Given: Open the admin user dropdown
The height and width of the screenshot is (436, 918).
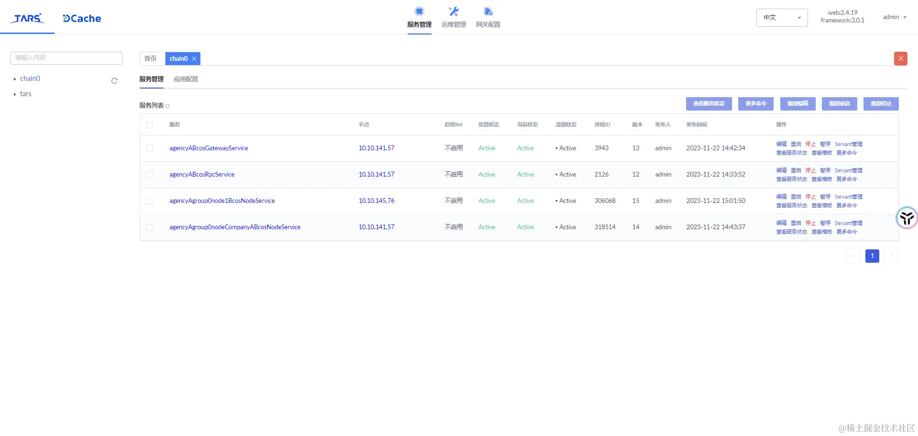Looking at the screenshot, I should [895, 17].
